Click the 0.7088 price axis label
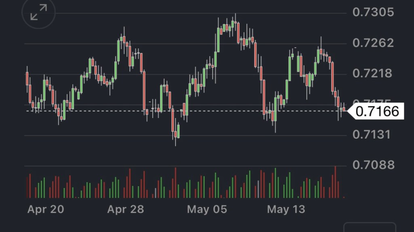Screen dimensions: 414x232 point(373,165)
